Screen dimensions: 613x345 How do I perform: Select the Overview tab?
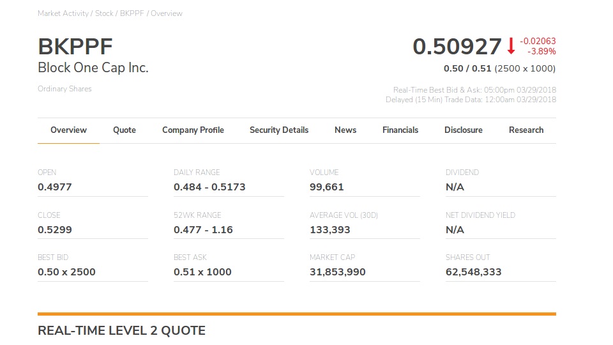click(68, 130)
